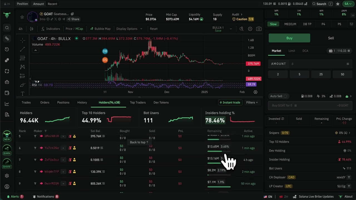Collapse the chart indicator legend arrow
This screenshot has height=200, width=356.
[x=36, y=50]
